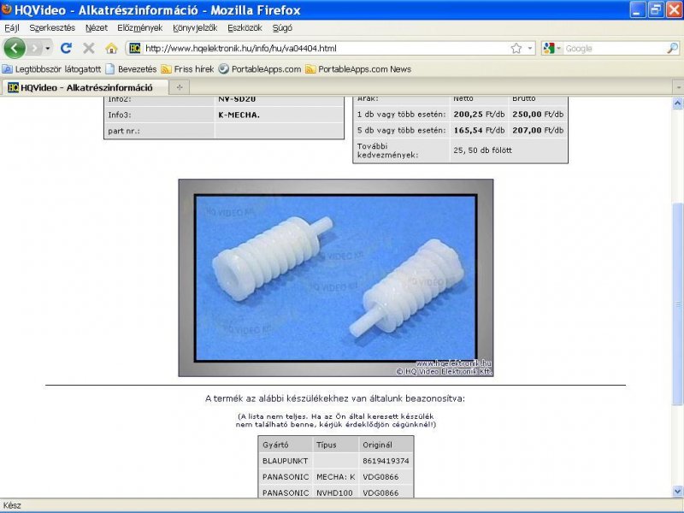Open a new tab with plus button
684x513 pixels.
point(180,87)
